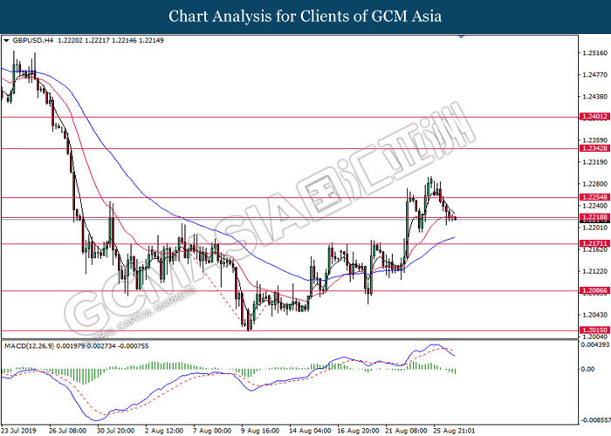Select the GBPUSD,H4 symbol label
Screen dimensions: 611x436
pyautogui.click(x=32, y=41)
